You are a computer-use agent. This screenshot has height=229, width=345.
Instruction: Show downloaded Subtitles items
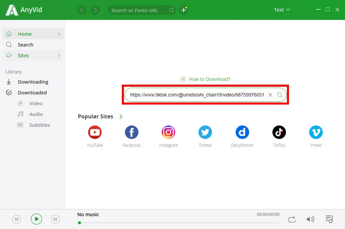tap(33, 125)
